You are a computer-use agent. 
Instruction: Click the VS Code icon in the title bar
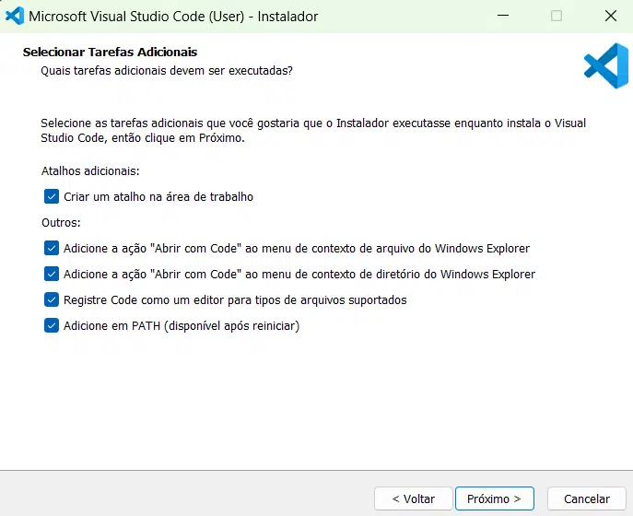pos(15,16)
